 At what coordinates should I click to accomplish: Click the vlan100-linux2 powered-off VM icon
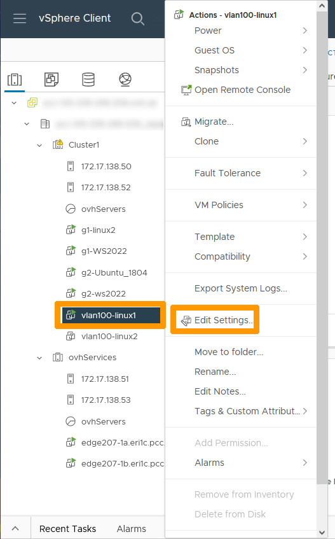click(x=71, y=336)
